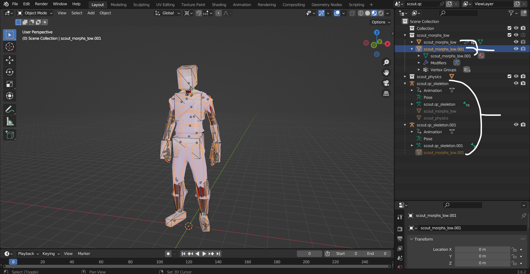Open the Render menu
The height and width of the screenshot is (274, 530).
click(41, 4)
